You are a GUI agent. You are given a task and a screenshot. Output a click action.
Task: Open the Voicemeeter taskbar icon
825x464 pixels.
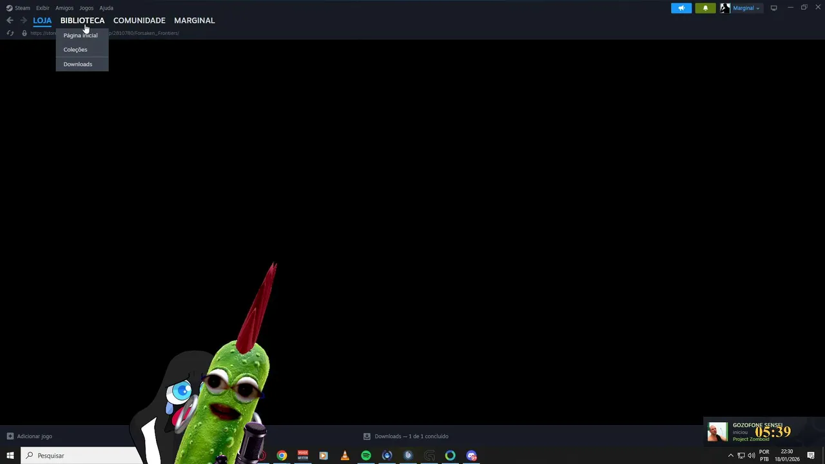click(303, 456)
